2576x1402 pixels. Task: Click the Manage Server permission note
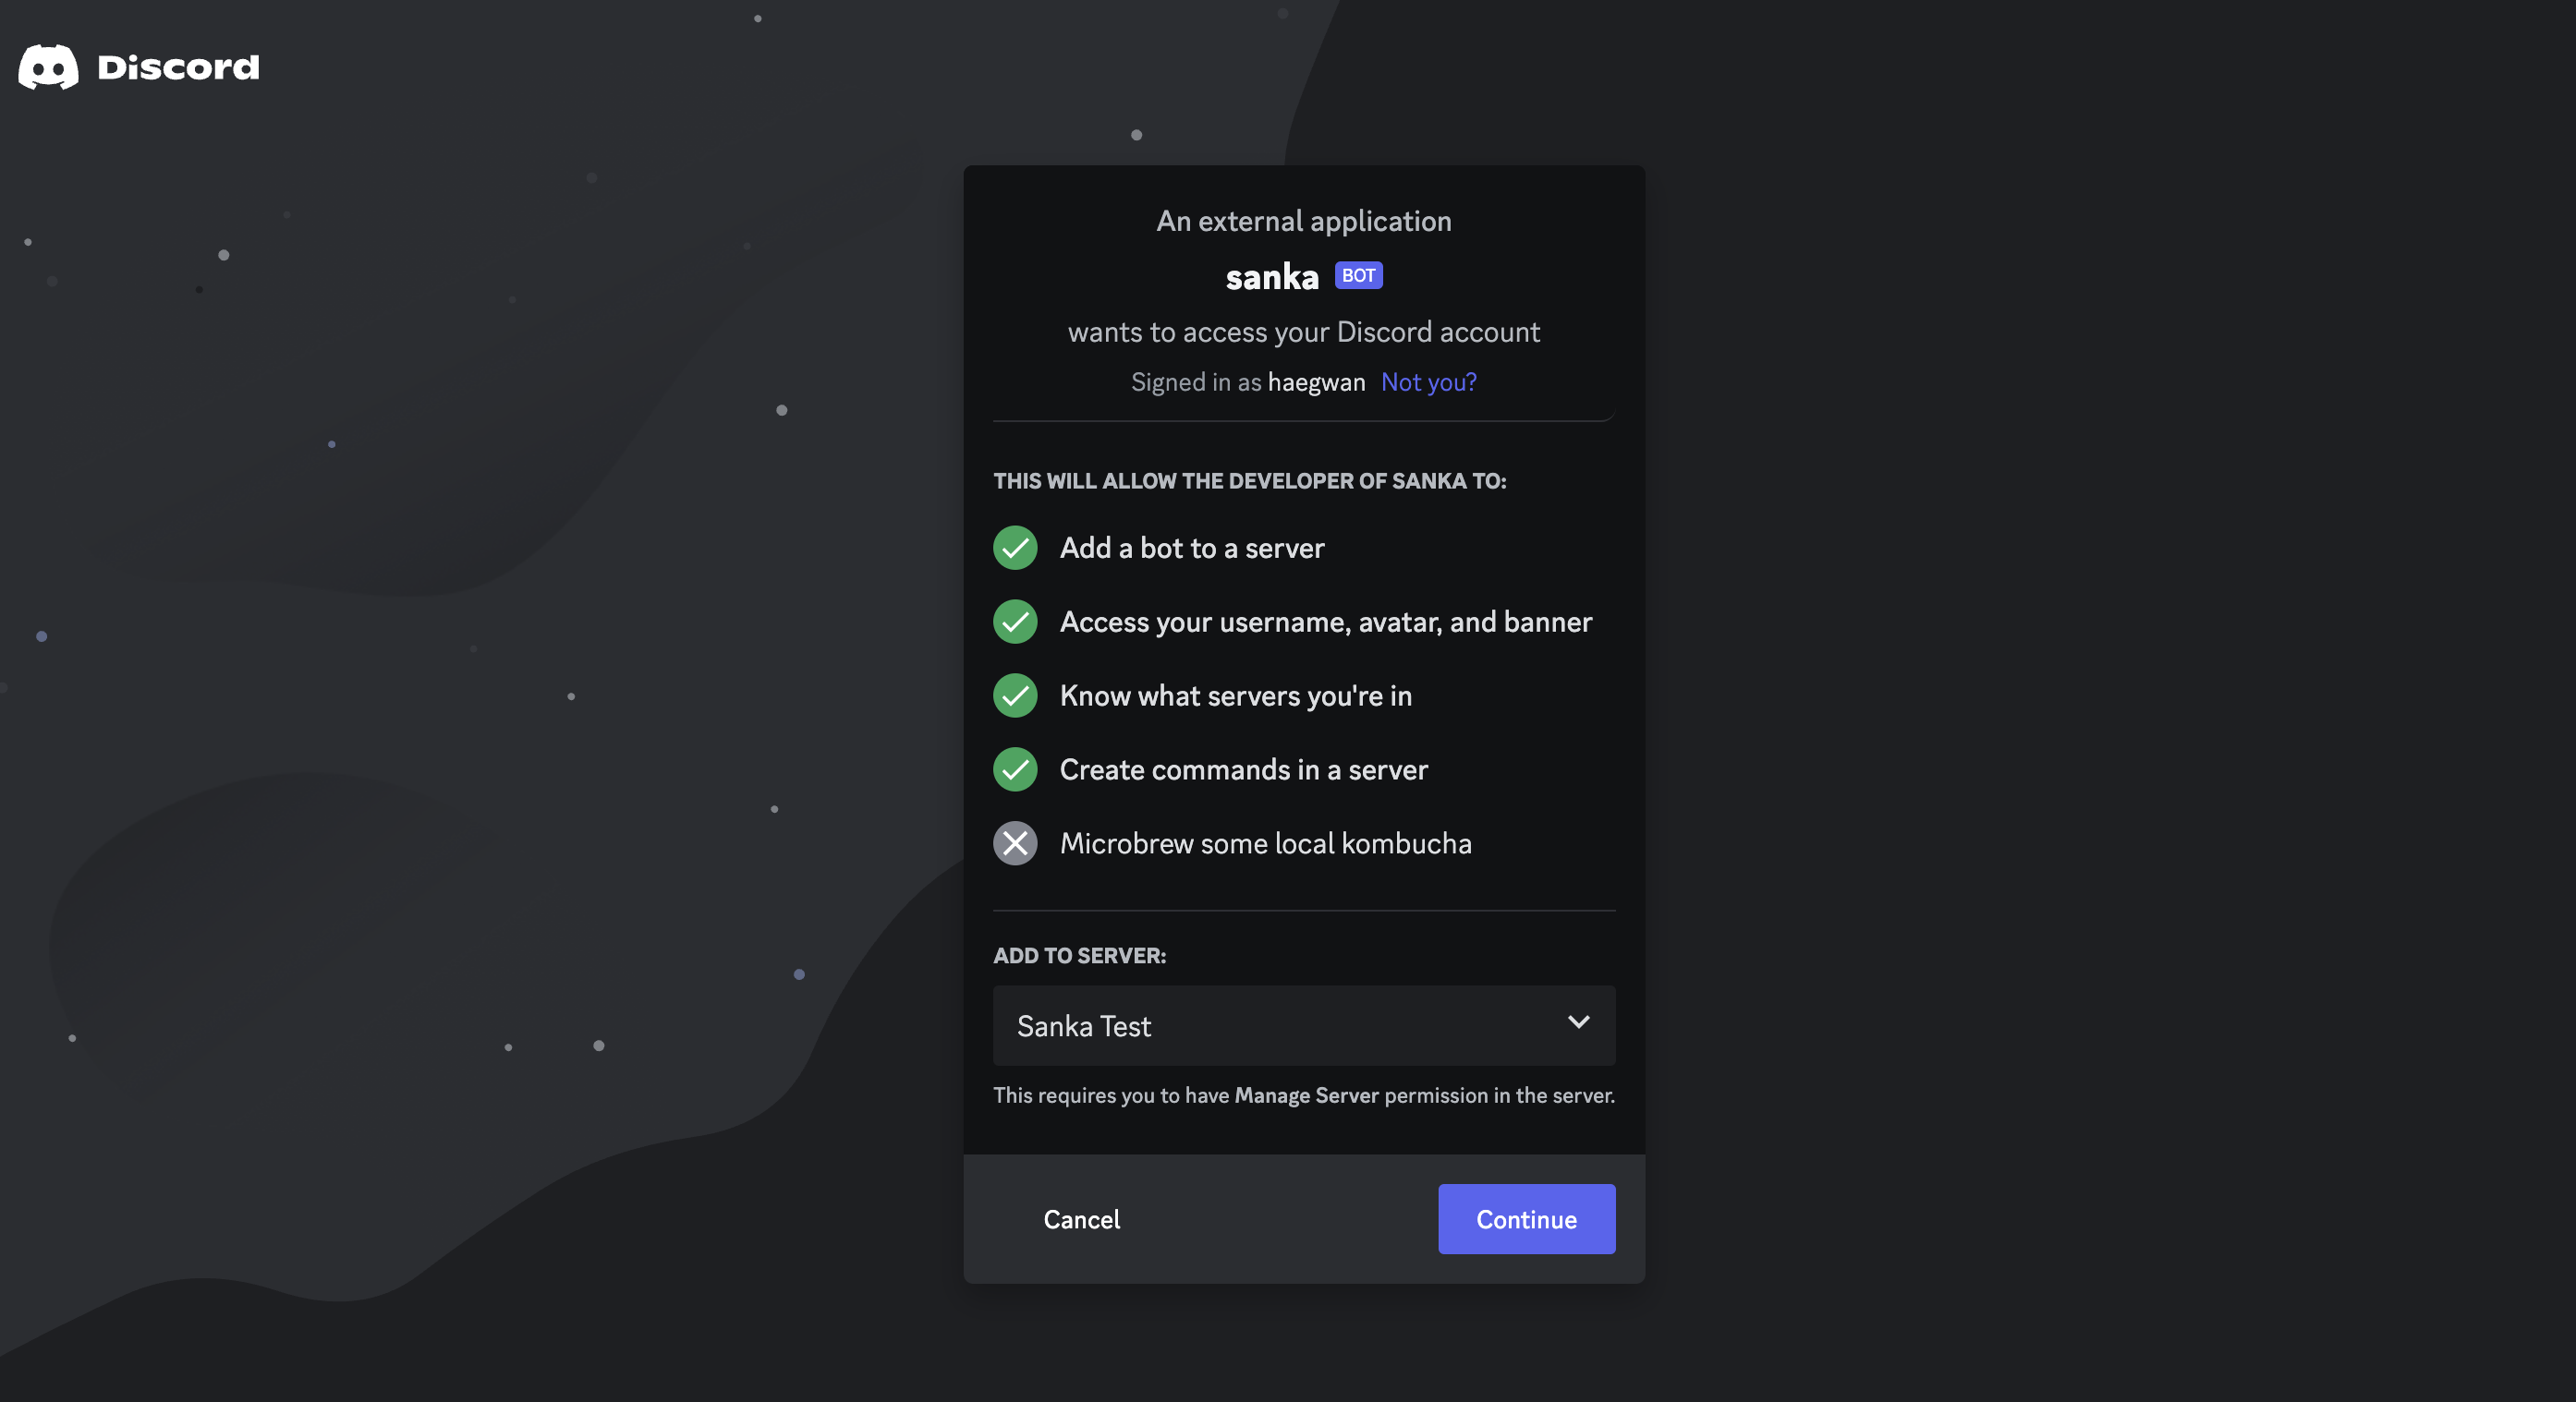[1303, 1095]
